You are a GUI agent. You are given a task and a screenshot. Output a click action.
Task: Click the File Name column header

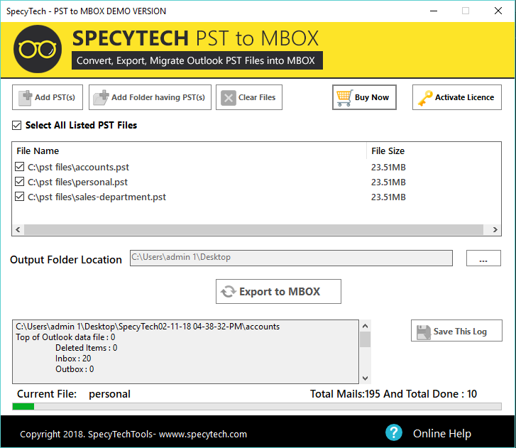(x=38, y=151)
